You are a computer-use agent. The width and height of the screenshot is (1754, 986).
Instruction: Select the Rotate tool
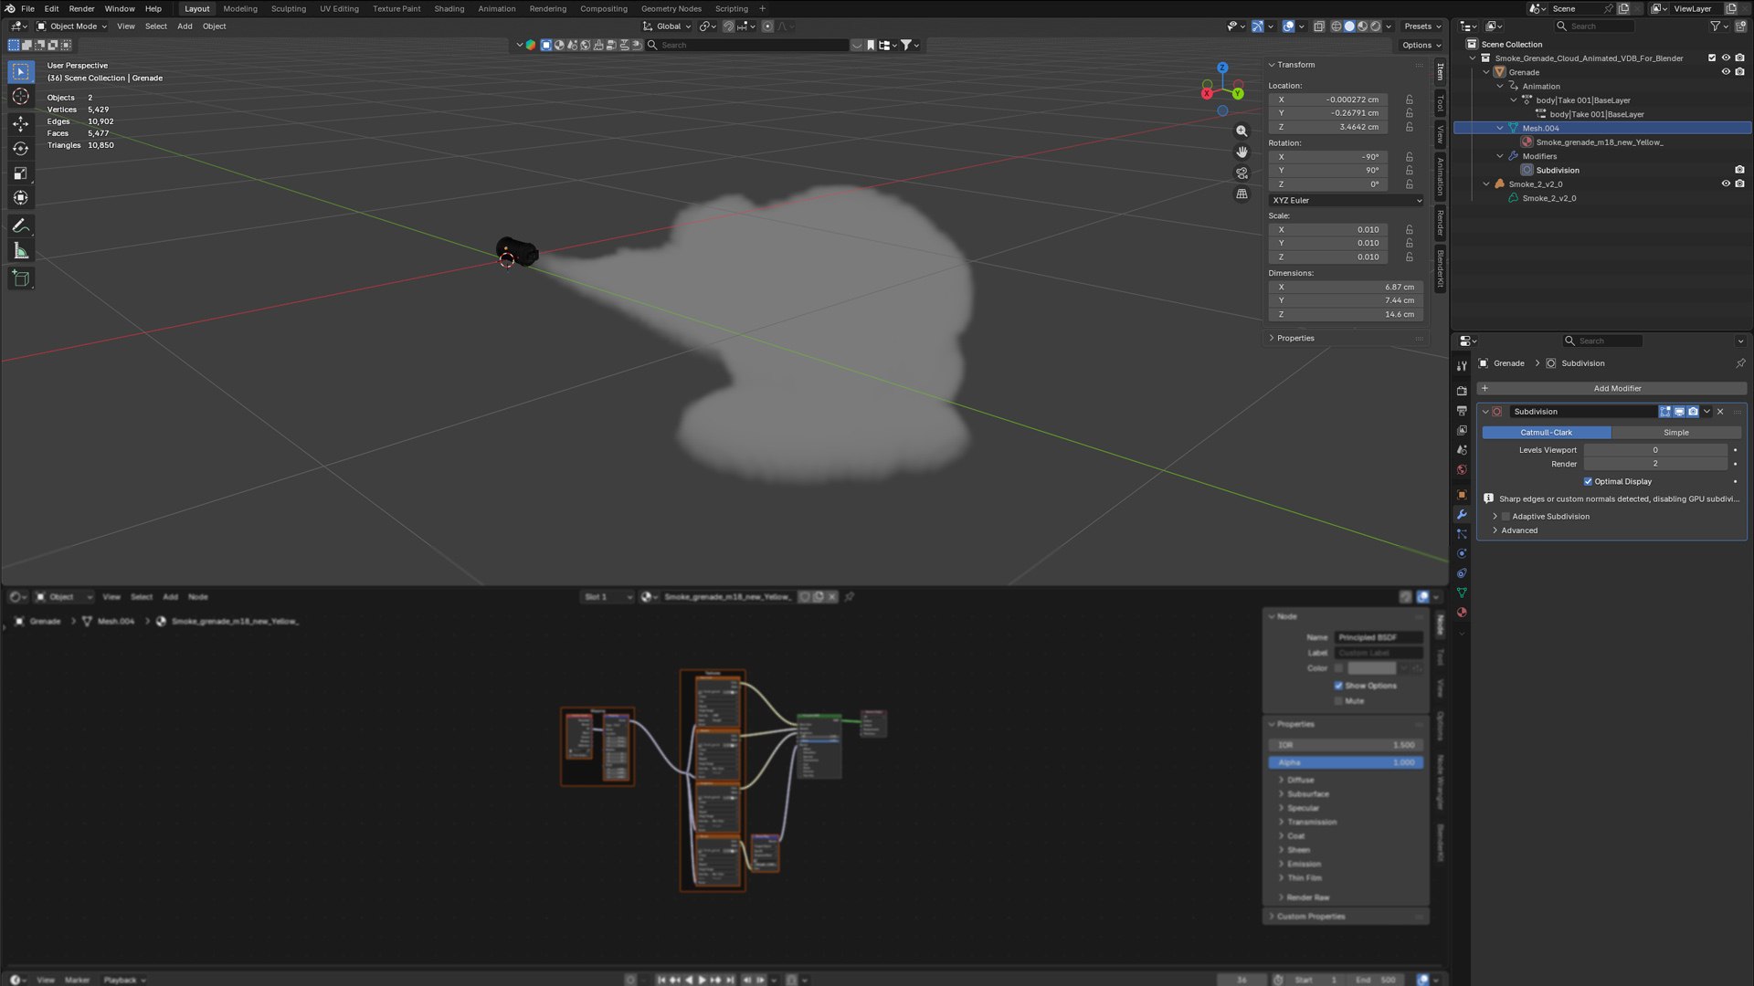(21, 148)
